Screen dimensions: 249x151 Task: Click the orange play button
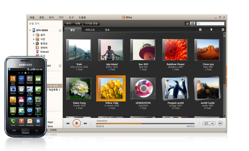click(76, 123)
